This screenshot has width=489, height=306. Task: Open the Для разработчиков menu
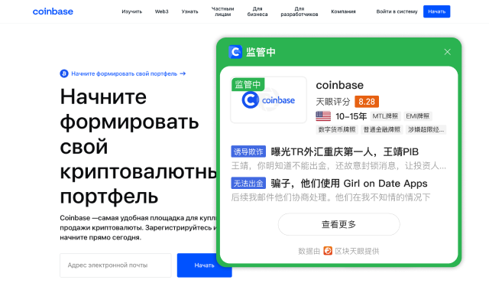pos(299,11)
